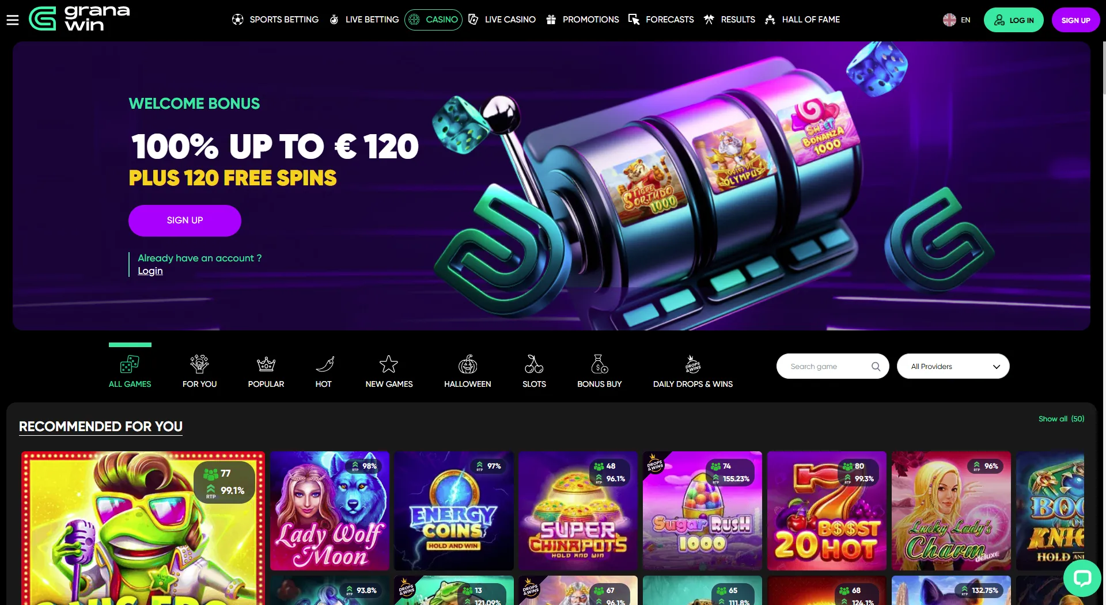
Task: Open the EN language selector
Action: tap(957, 20)
